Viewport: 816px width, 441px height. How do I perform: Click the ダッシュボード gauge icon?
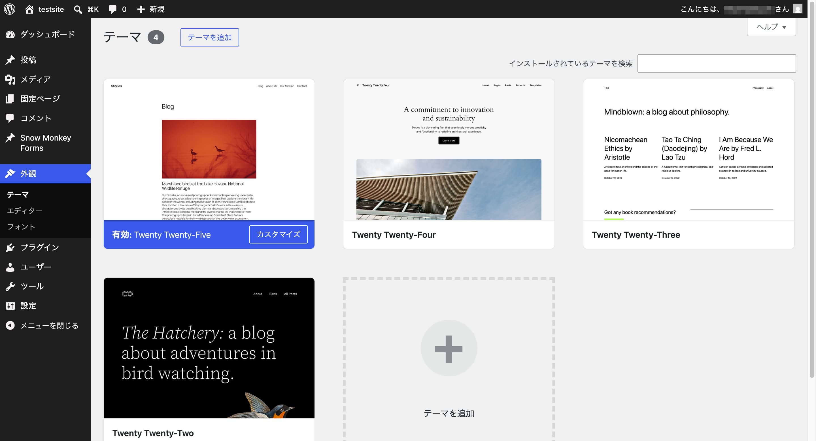(x=10, y=34)
